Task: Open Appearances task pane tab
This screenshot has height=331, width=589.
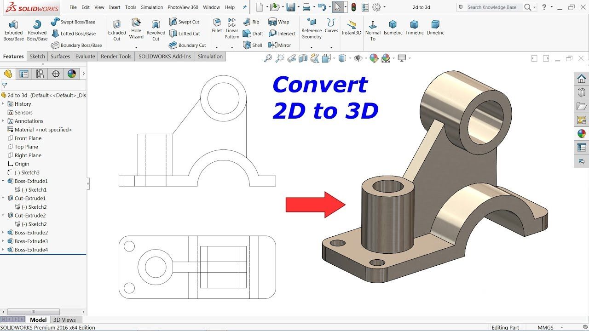Action: [582, 134]
